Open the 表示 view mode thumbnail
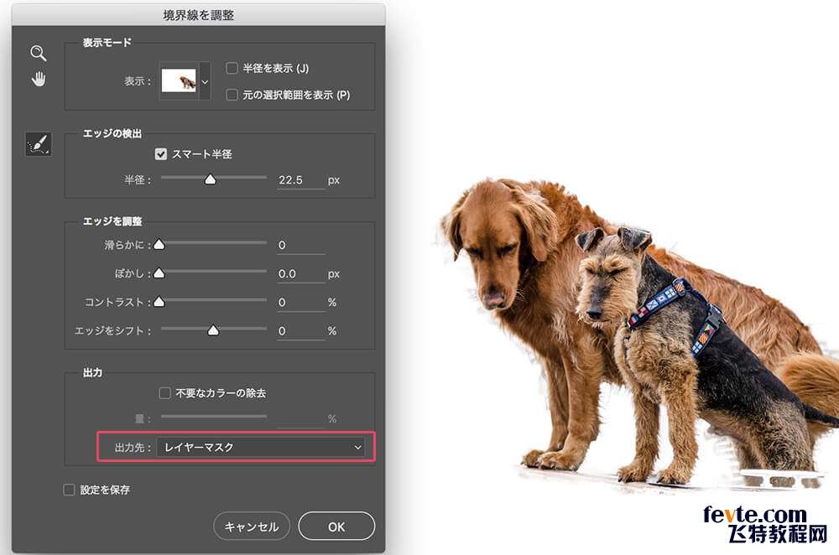Screen dimensions: 839x555 tap(179, 80)
